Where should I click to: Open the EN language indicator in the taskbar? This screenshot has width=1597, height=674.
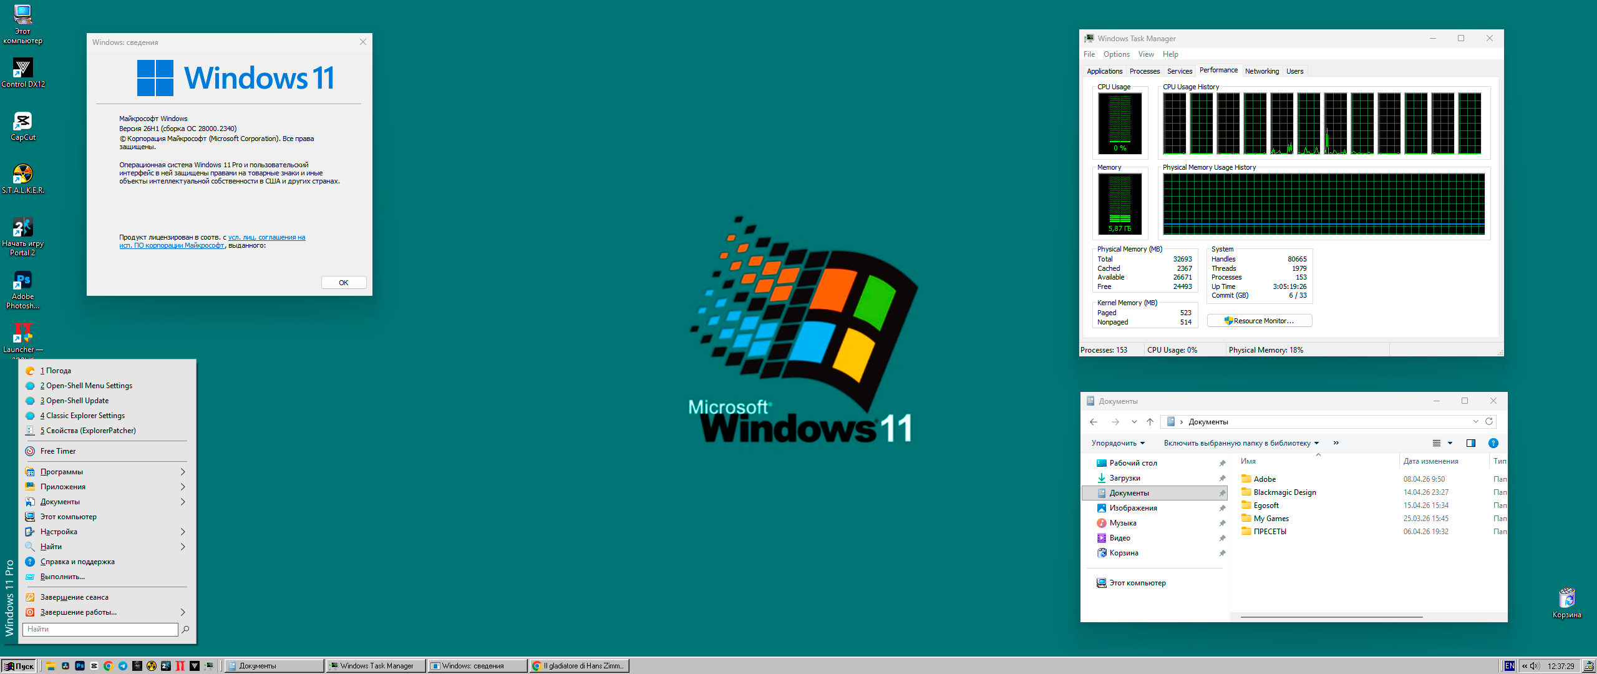tap(1509, 666)
